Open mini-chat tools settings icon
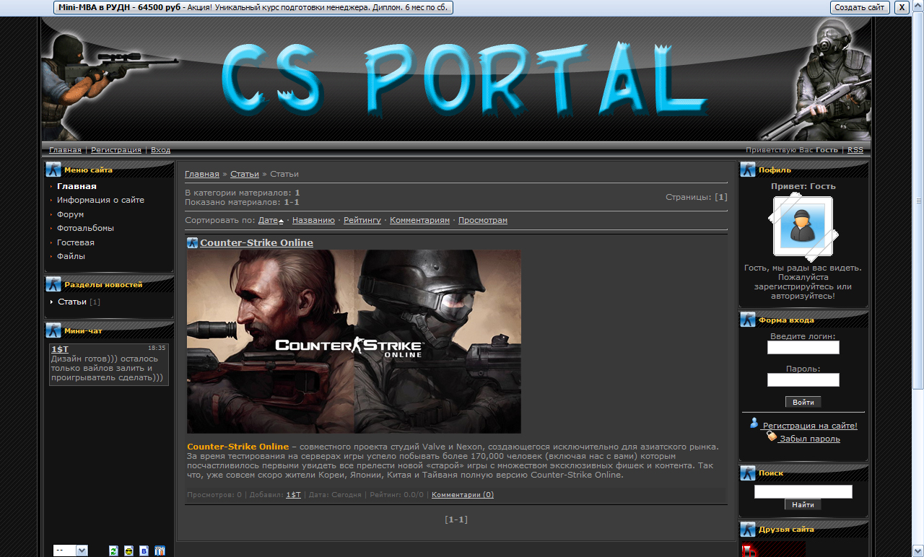The width and height of the screenshot is (924, 557). [160, 551]
